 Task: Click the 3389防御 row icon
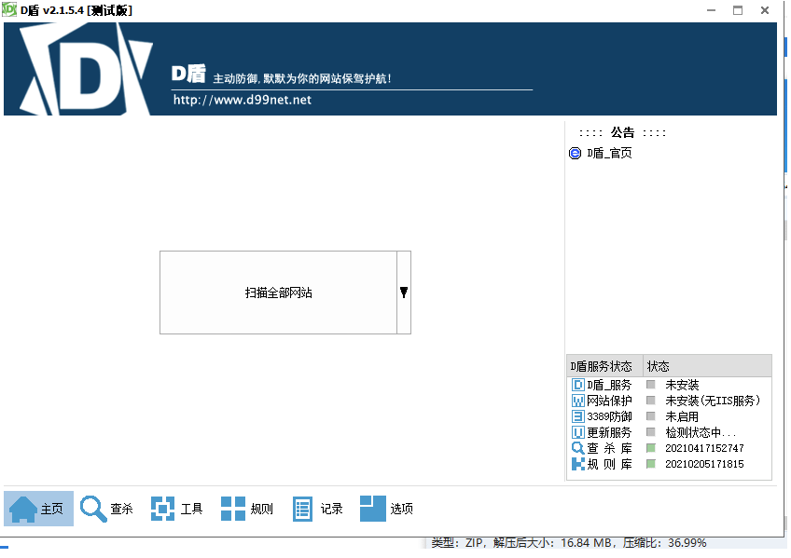tap(578, 417)
